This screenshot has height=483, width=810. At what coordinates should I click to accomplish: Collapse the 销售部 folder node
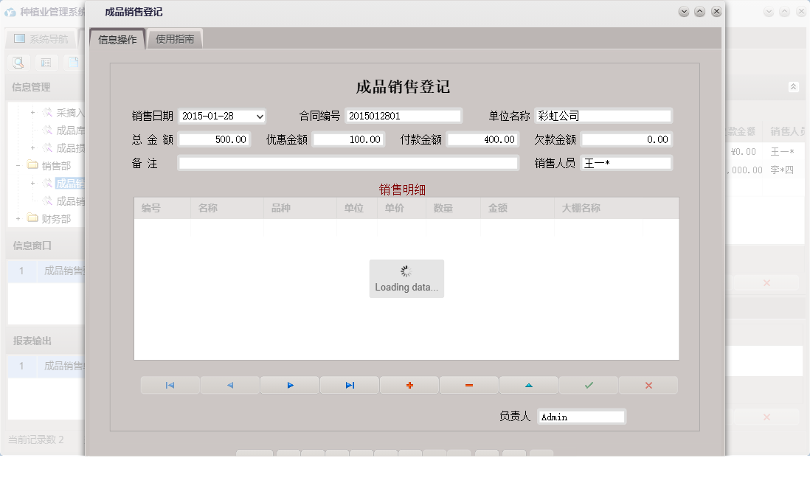17,166
